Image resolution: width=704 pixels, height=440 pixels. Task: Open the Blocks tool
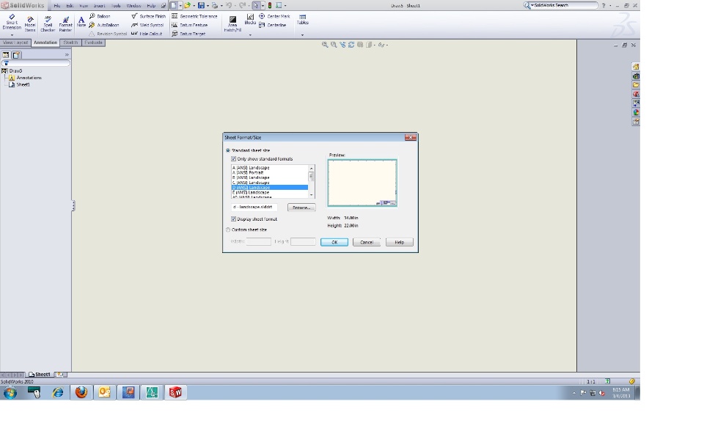pos(250,19)
